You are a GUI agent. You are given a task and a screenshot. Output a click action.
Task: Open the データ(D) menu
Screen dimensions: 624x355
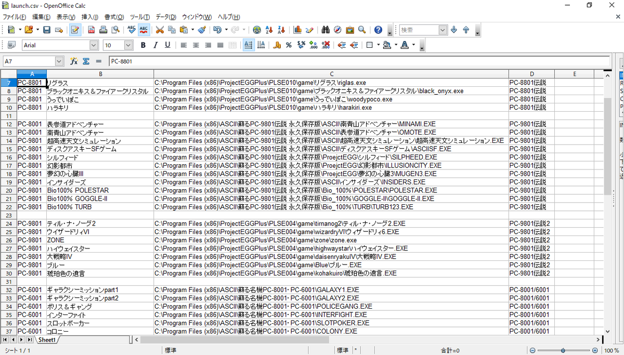point(166,17)
